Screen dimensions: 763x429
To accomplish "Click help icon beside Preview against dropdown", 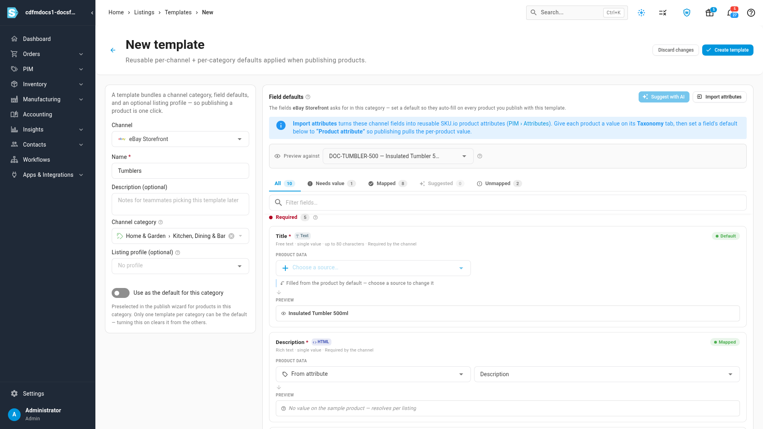I will click(x=480, y=156).
